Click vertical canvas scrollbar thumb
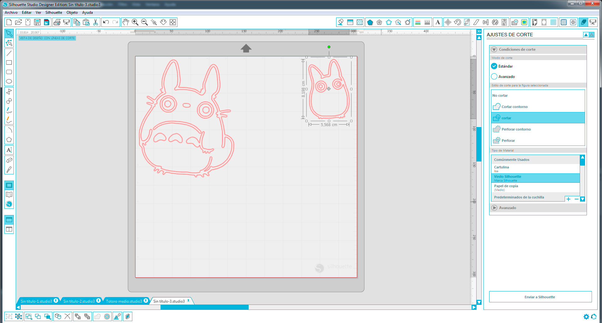The width and height of the screenshot is (602, 323). coord(479,144)
